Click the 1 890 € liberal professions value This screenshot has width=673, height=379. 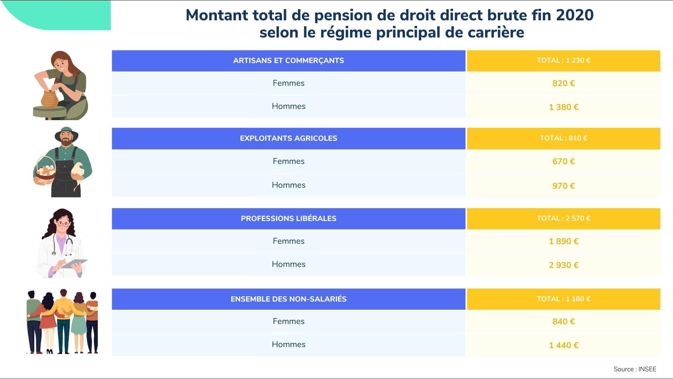563,241
